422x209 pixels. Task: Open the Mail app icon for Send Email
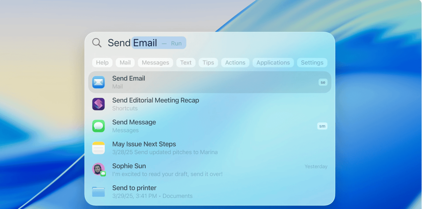(x=98, y=82)
